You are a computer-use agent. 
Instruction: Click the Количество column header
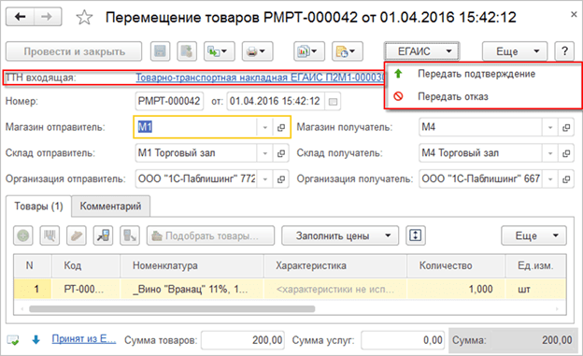coord(456,265)
